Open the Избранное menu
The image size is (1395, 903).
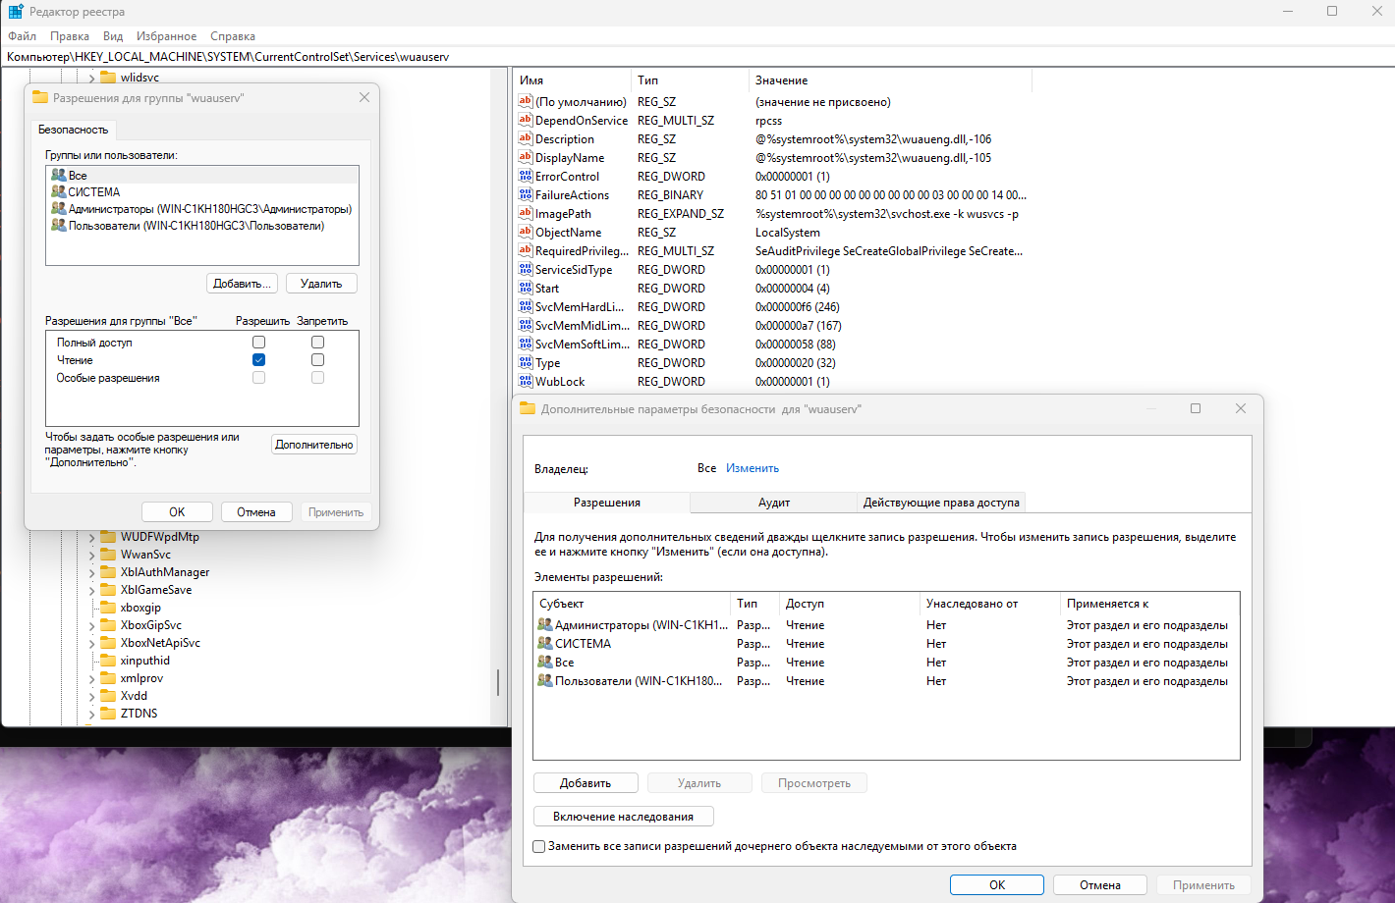(x=166, y=36)
